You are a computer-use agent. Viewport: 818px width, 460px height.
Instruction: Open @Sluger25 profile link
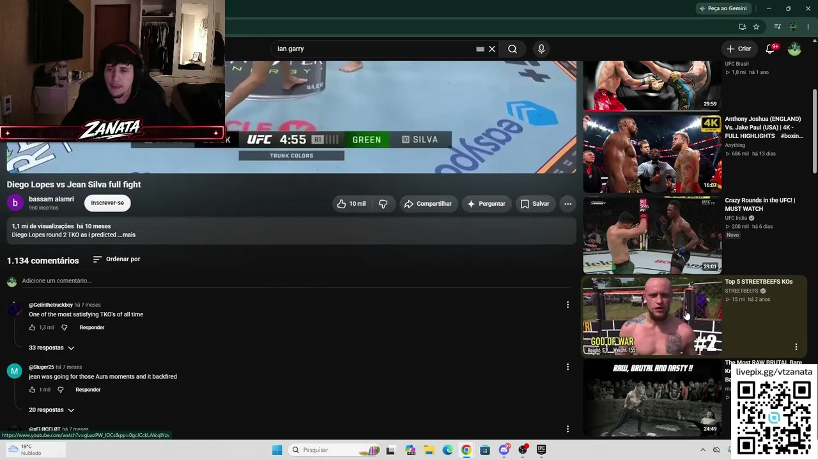[42, 367]
